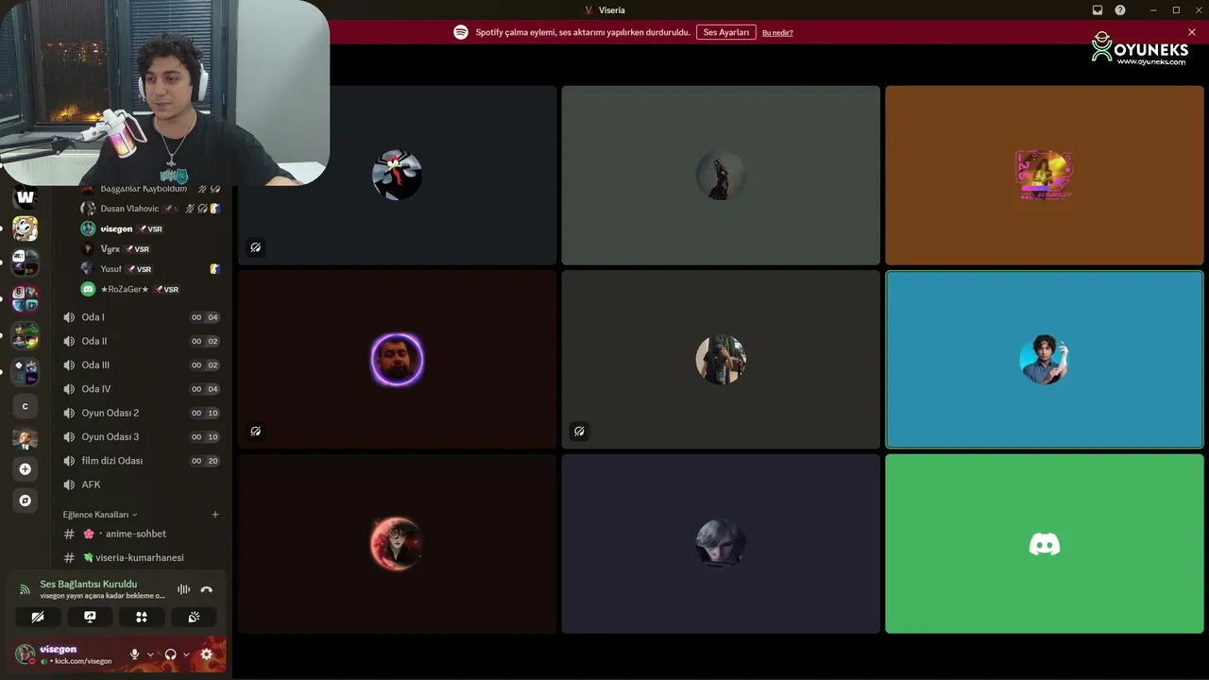Open the server with the white W icon
Screen dimensions: 1209x680
click(x=26, y=196)
